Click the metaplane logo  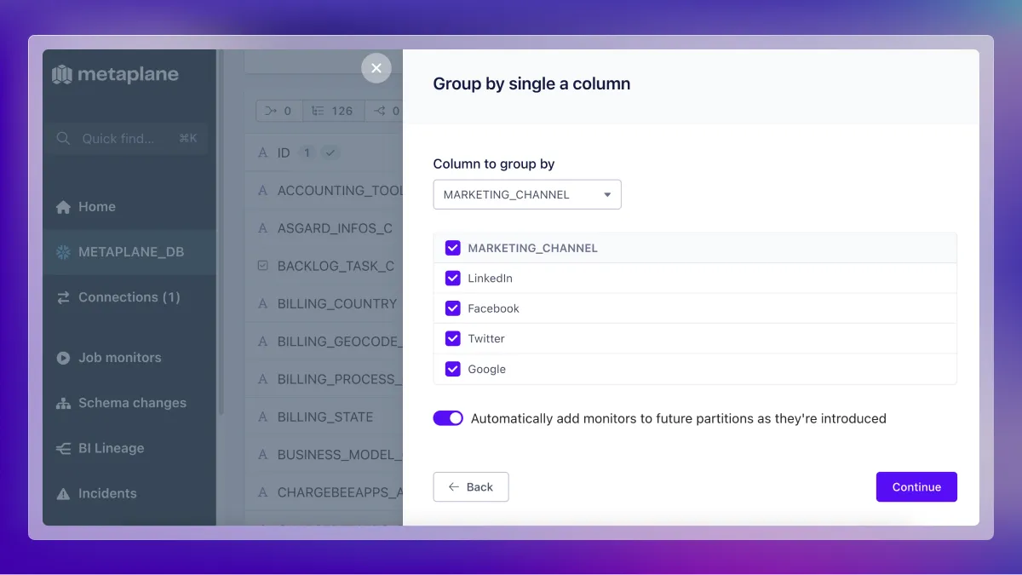click(x=115, y=75)
